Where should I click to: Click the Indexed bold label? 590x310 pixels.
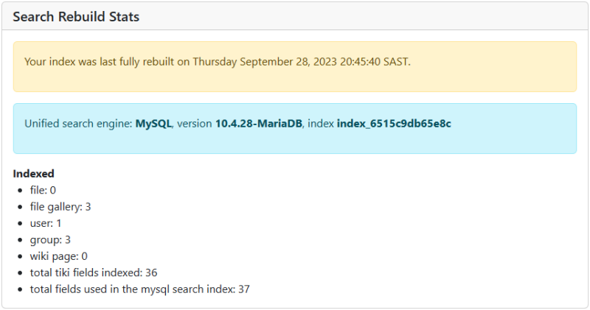pos(33,174)
